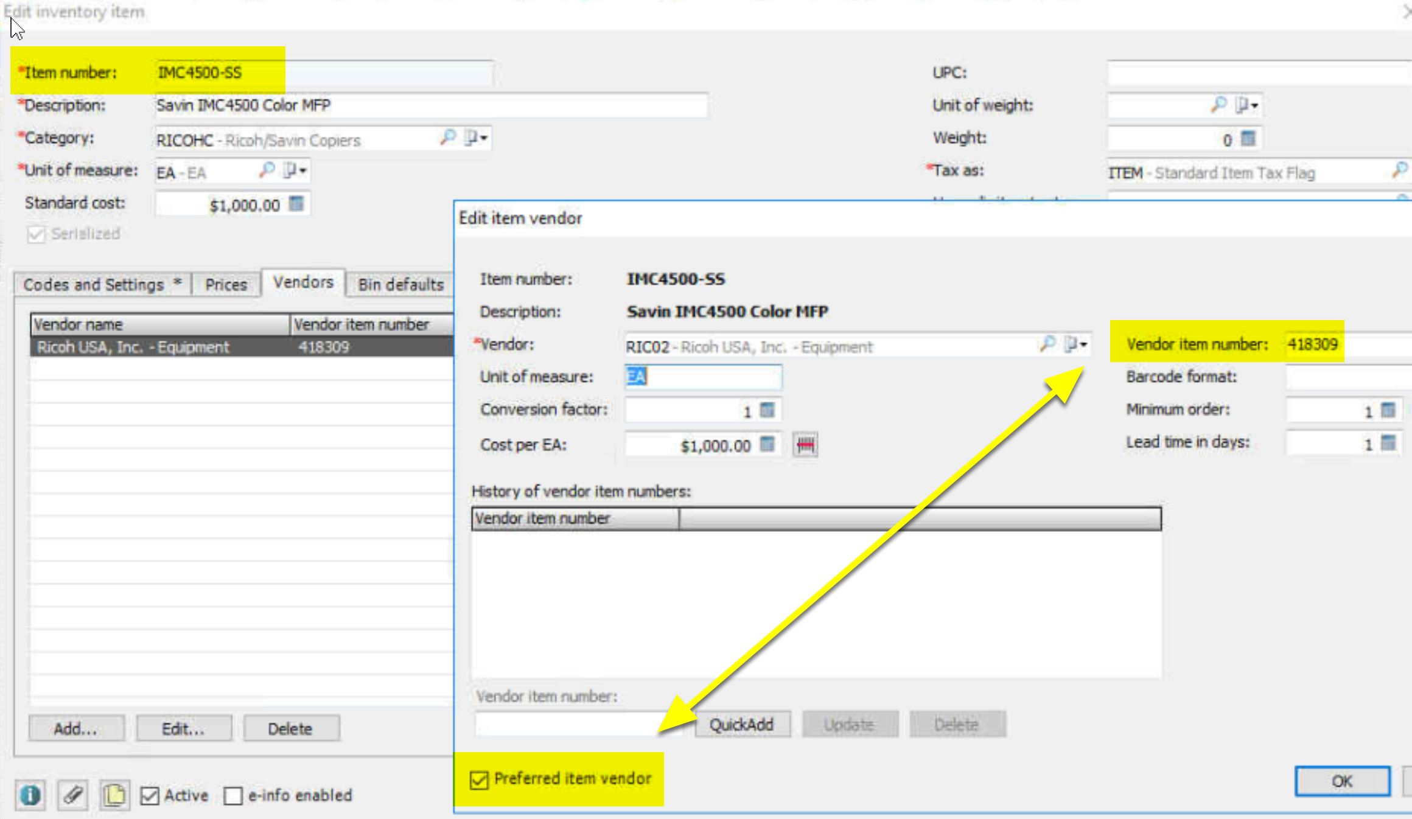Confirm with the OK button
1412x819 pixels.
(1342, 781)
